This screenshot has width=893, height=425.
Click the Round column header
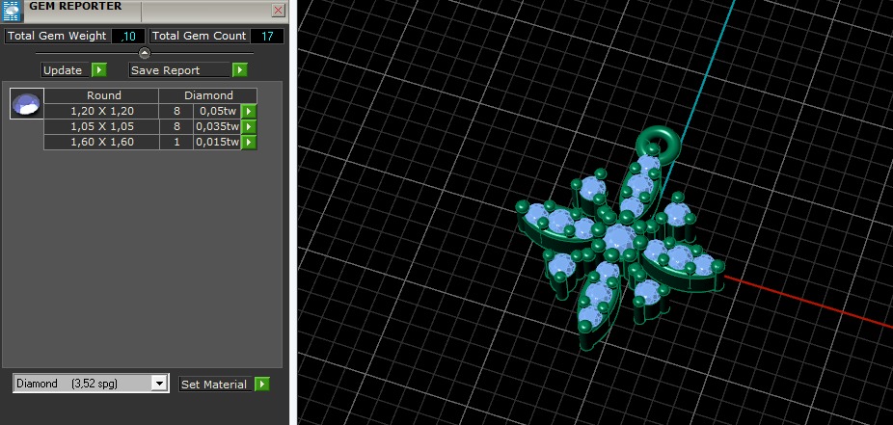coord(101,95)
